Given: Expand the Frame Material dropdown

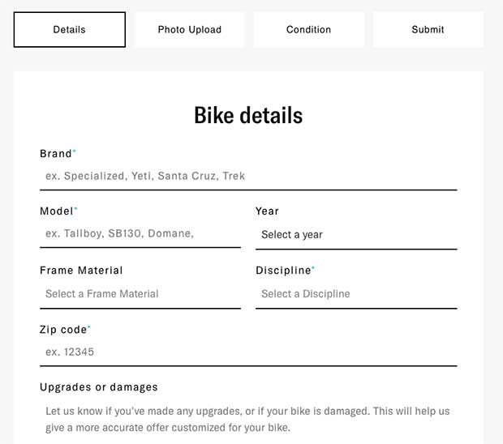Looking at the screenshot, I should pos(140,294).
